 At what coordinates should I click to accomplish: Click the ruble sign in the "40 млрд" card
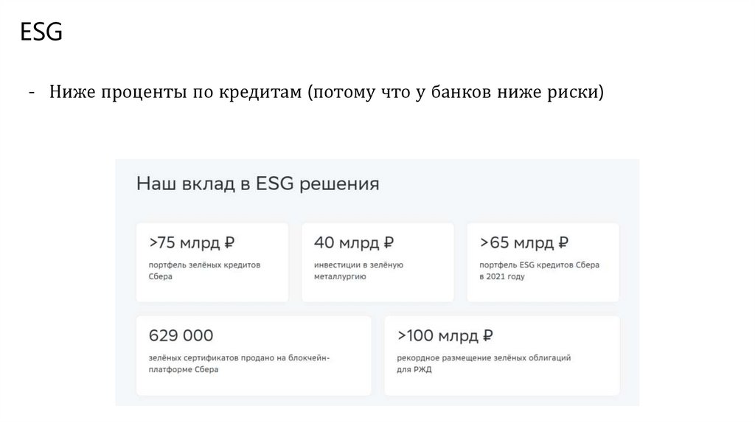coord(389,242)
